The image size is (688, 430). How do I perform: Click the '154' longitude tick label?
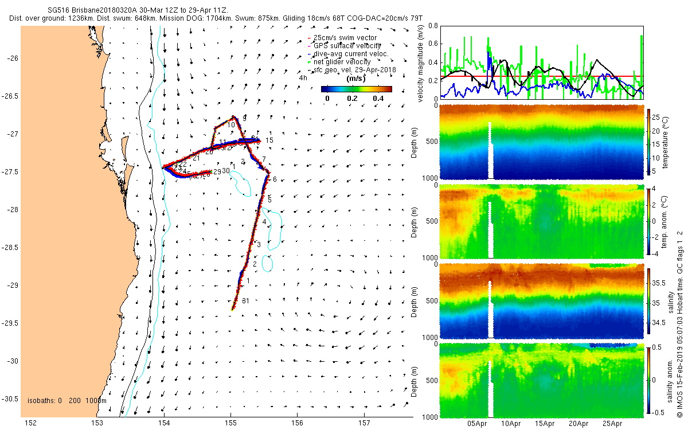[x=164, y=423]
